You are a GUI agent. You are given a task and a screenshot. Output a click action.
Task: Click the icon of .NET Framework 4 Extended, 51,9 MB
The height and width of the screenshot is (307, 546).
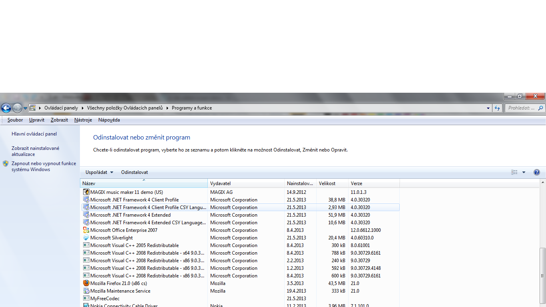(x=86, y=215)
